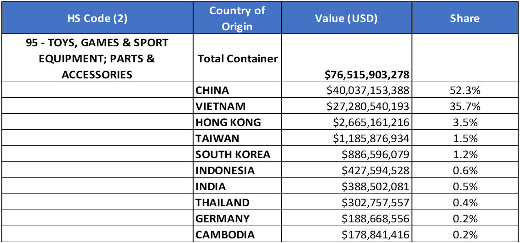Select the toys, games & sport equipment cell
This screenshot has height=243, width=520.
(x=97, y=59)
